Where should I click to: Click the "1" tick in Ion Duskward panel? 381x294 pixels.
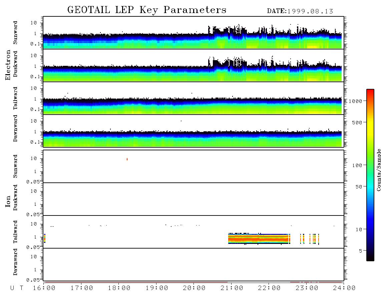(x=35, y=204)
